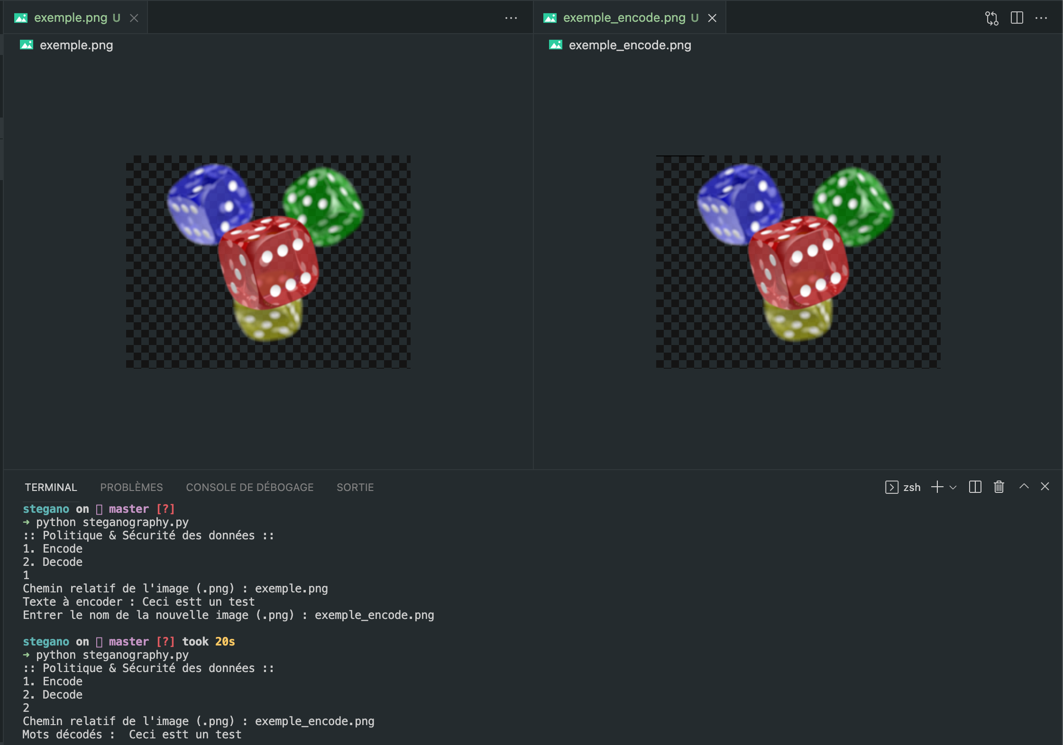Viewport: 1063px width, 745px height.
Task: Split the right editor with split icon
Action: tap(1017, 18)
